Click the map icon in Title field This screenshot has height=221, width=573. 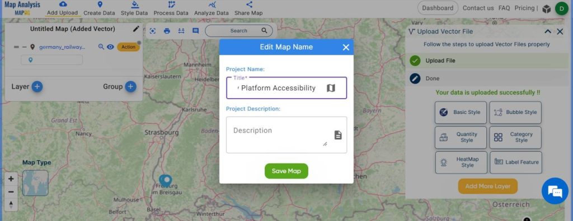pos(331,88)
